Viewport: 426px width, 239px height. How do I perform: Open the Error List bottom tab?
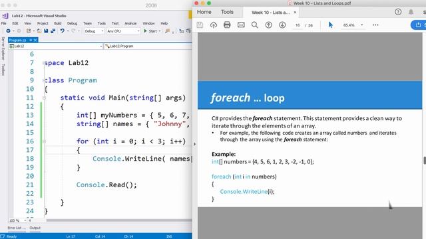click(x=17, y=228)
